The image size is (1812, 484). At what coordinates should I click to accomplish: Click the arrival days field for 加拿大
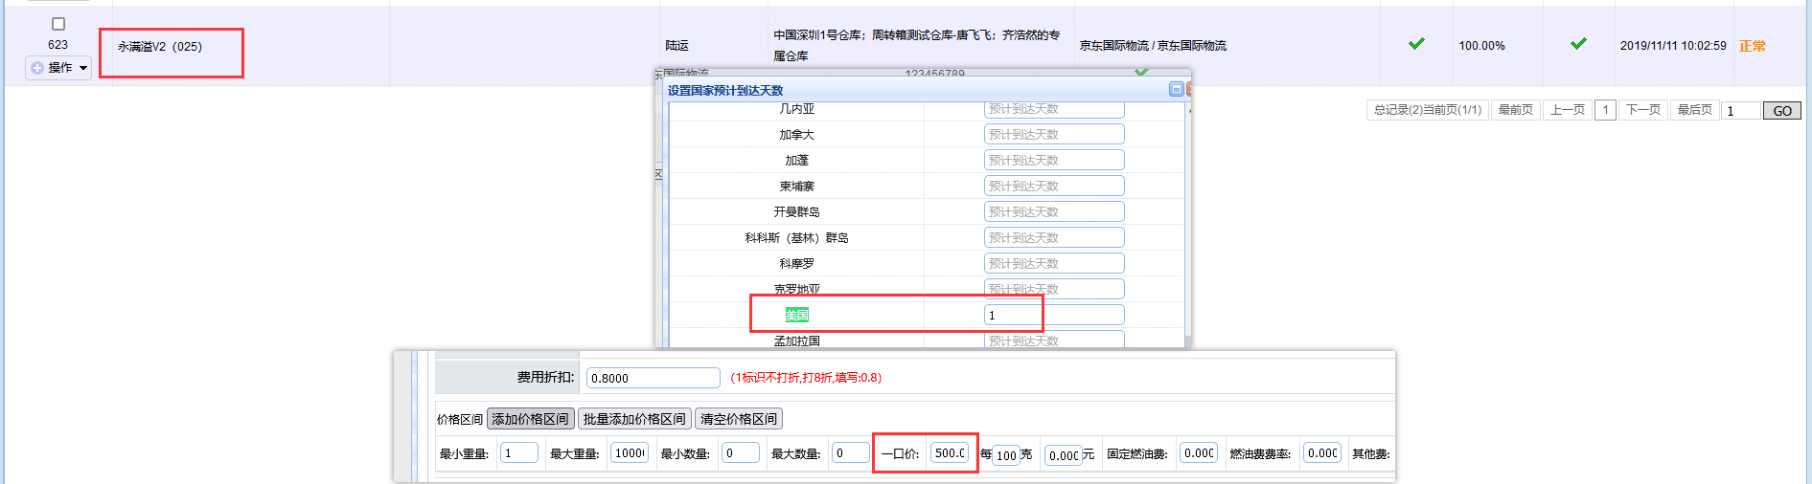click(x=1054, y=134)
